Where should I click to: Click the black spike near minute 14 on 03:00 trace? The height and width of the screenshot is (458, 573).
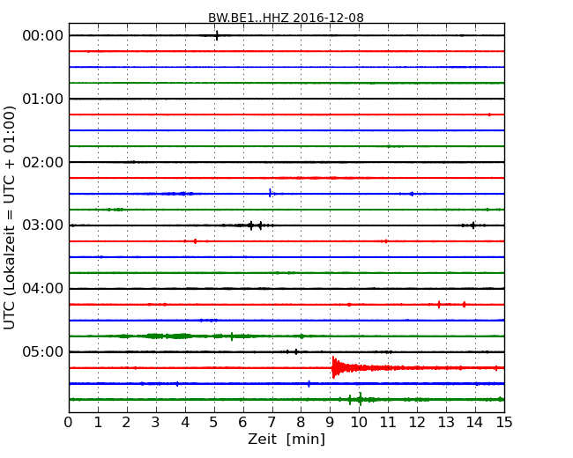(x=473, y=225)
